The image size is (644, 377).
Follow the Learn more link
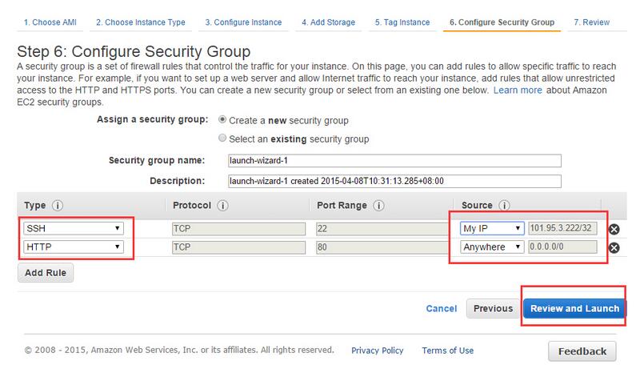tap(518, 90)
